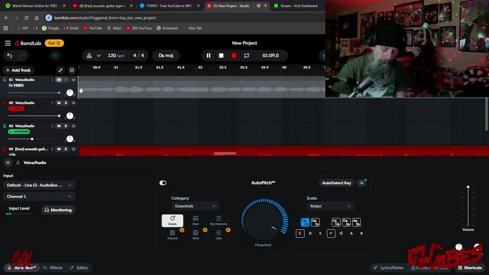This screenshot has width=489, height=275.
Task: Open the Lyrics/Notes panel
Action: [x=388, y=268]
